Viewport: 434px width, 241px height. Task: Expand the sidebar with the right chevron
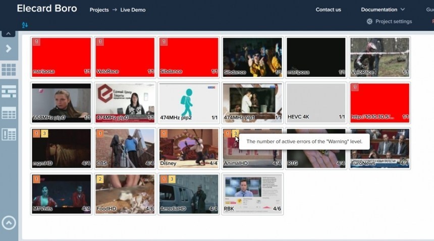9,48
